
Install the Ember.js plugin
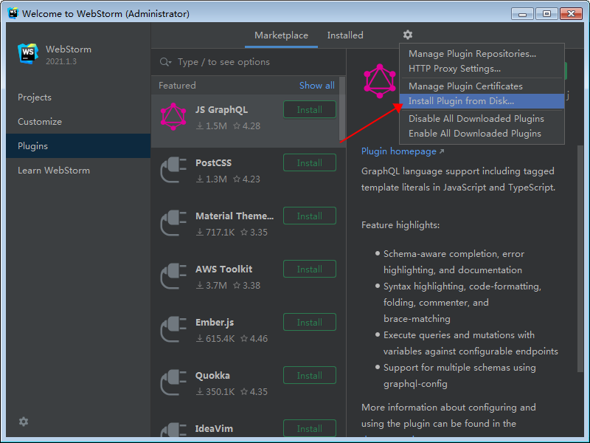pyautogui.click(x=309, y=322)
